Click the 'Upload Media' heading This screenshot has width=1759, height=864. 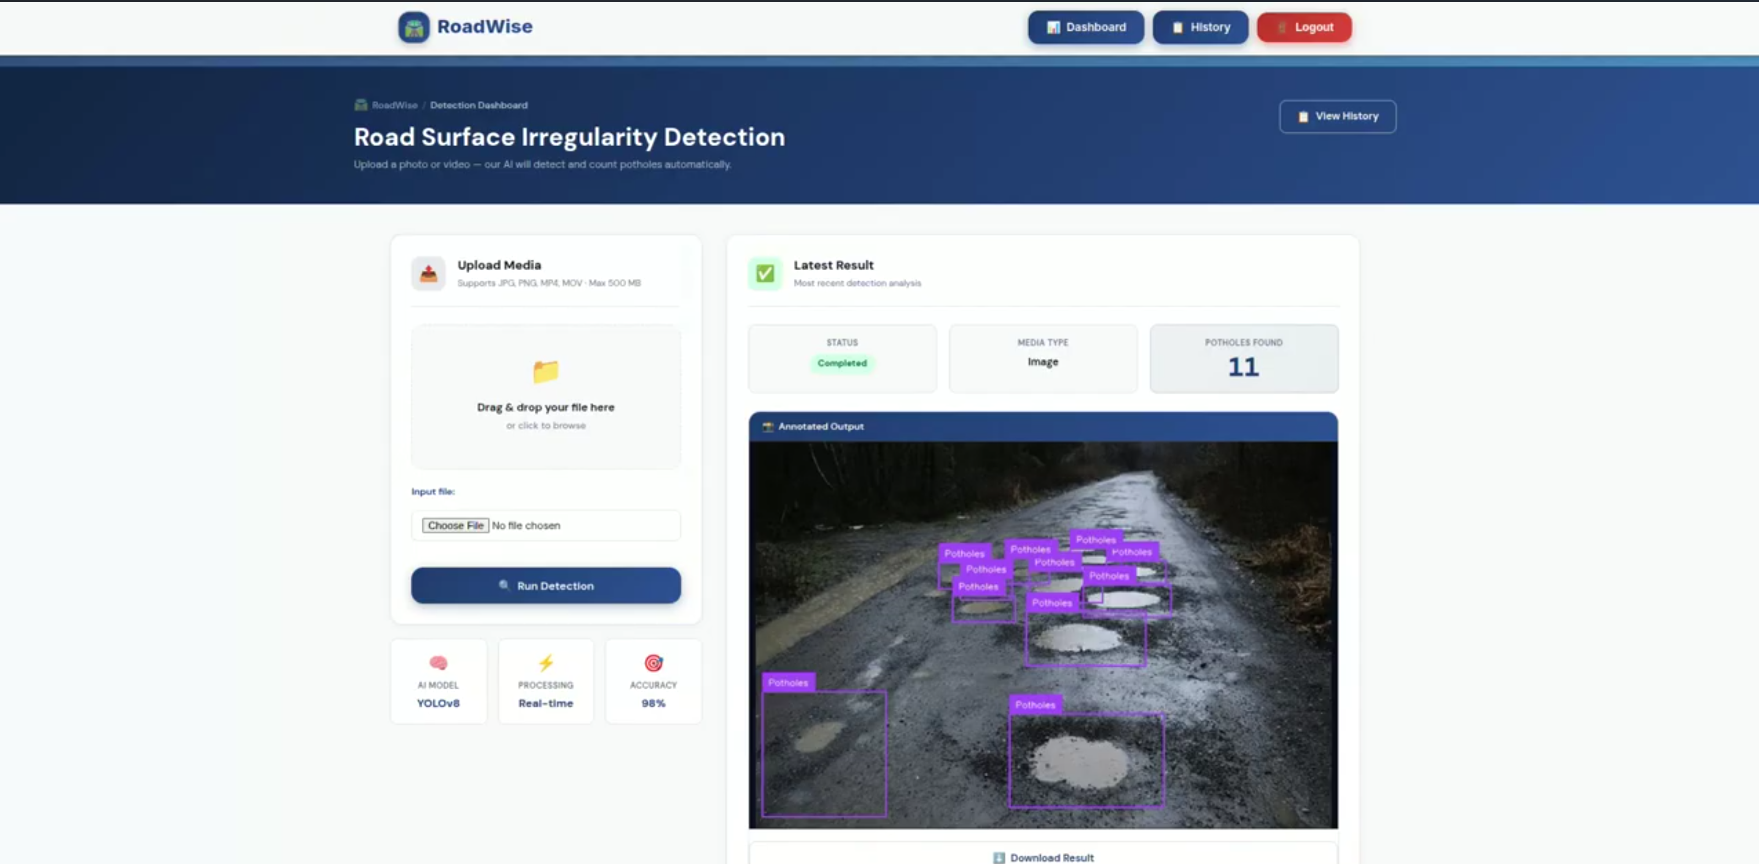499,265
